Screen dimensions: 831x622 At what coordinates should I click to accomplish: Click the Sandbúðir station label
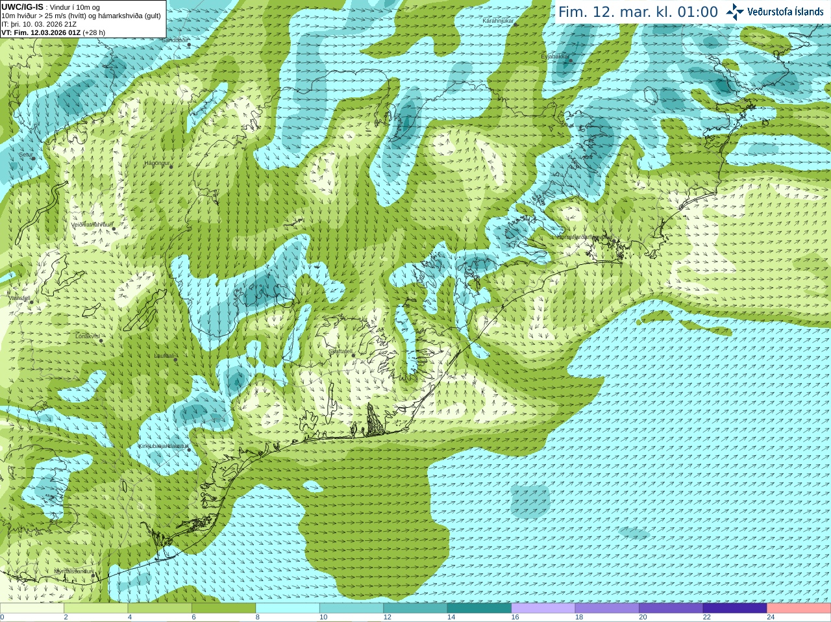pyautogui.click(x=175, y=40)
